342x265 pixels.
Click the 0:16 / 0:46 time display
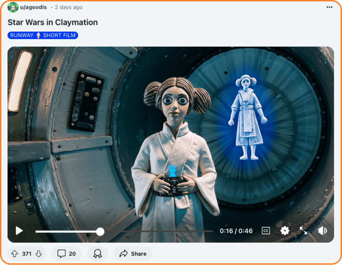pos(236,231)
